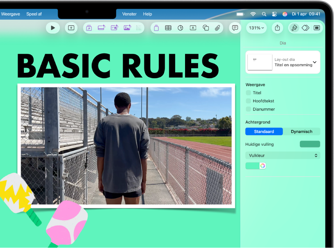
Task: Select the Dynamisch background option
Action: pyautogui.click(x=302, y=131)
